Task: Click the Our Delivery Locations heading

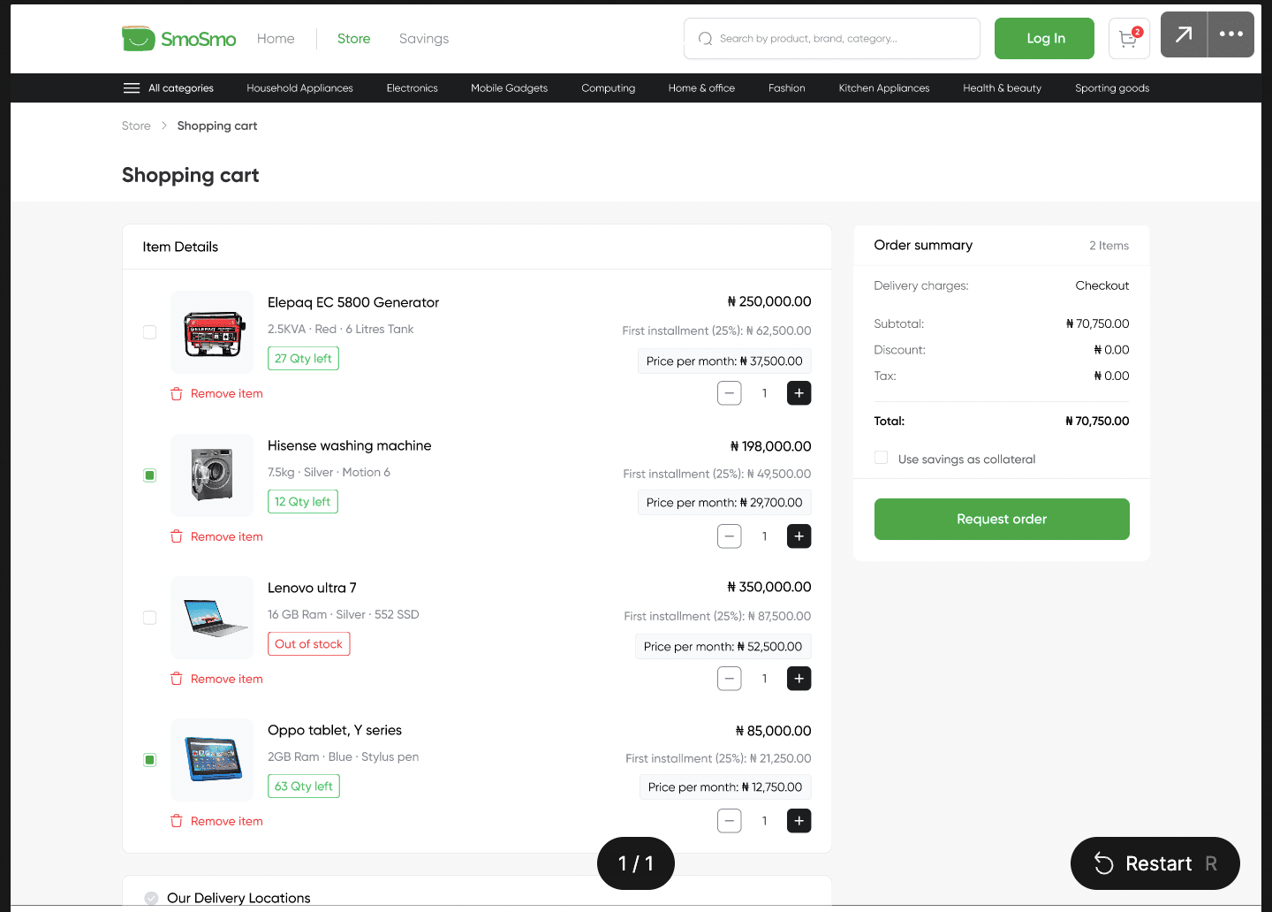Action: click(238, 898)
